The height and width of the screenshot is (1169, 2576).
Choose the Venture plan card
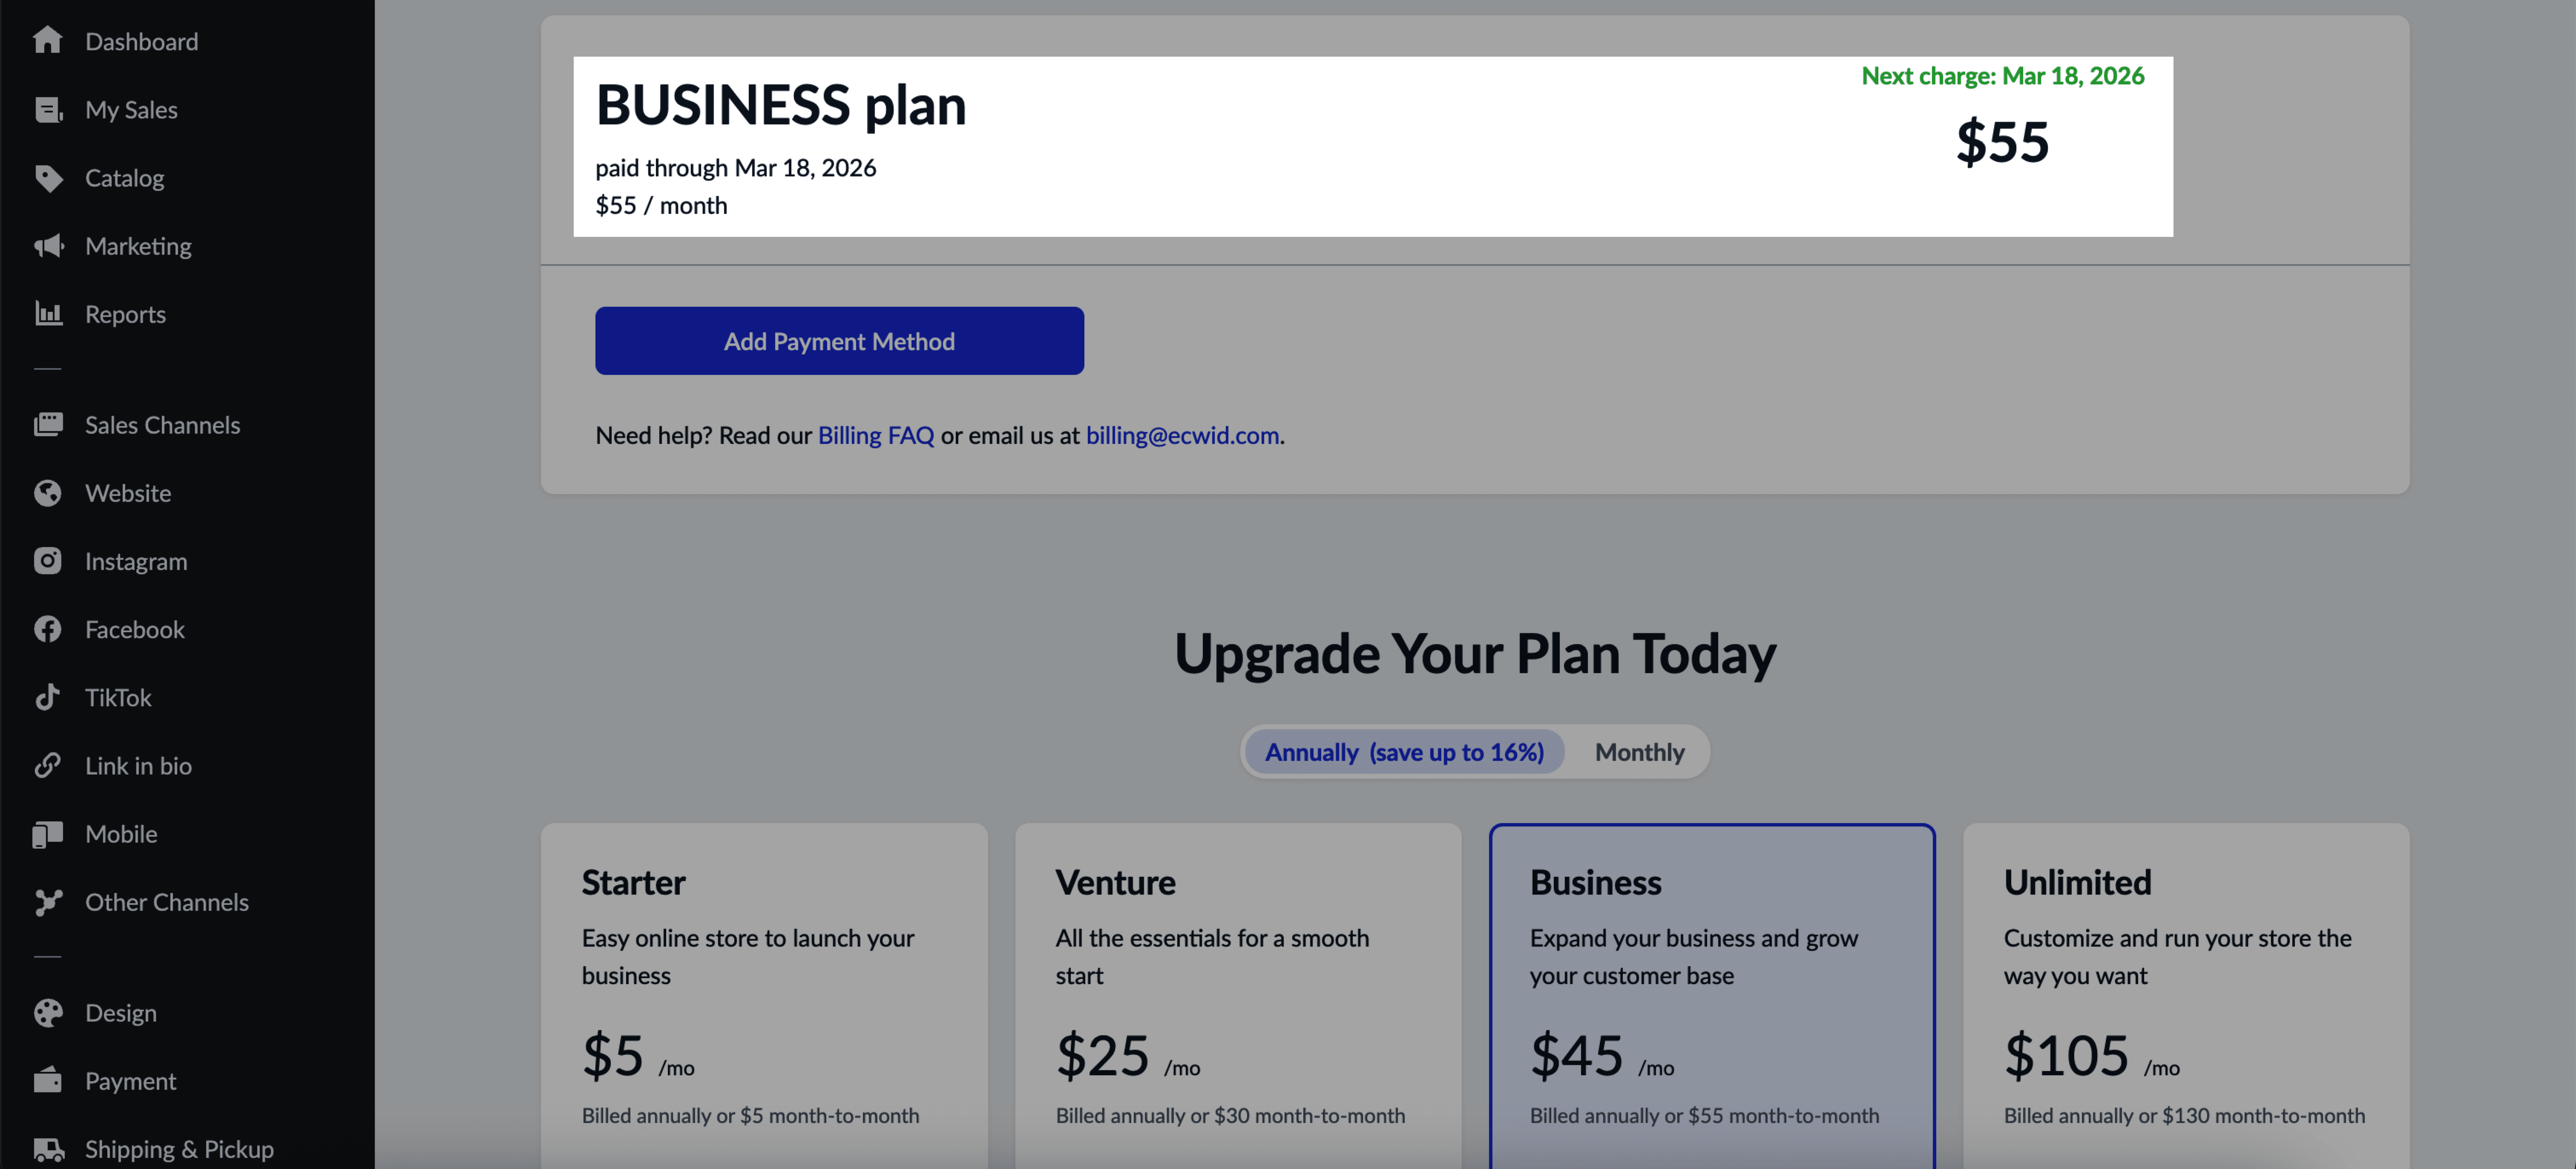pyautogui.click(x=1238, y=996)
